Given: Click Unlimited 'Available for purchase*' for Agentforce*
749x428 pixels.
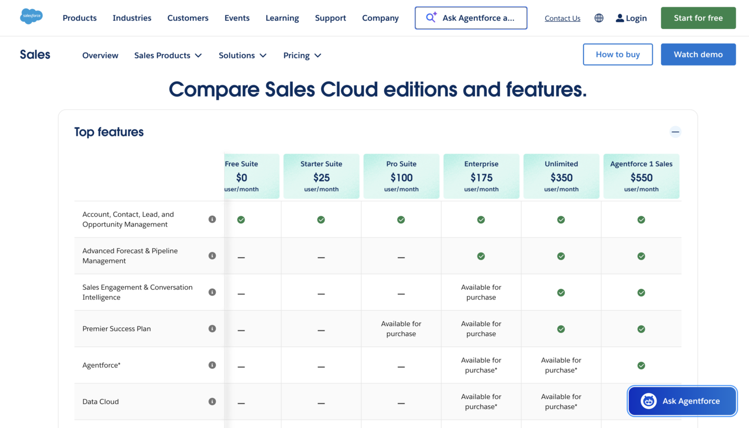Looking at the screenshot, I should (561, 365).
